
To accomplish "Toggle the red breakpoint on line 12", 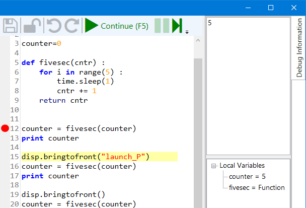I will tap(5, 128).
